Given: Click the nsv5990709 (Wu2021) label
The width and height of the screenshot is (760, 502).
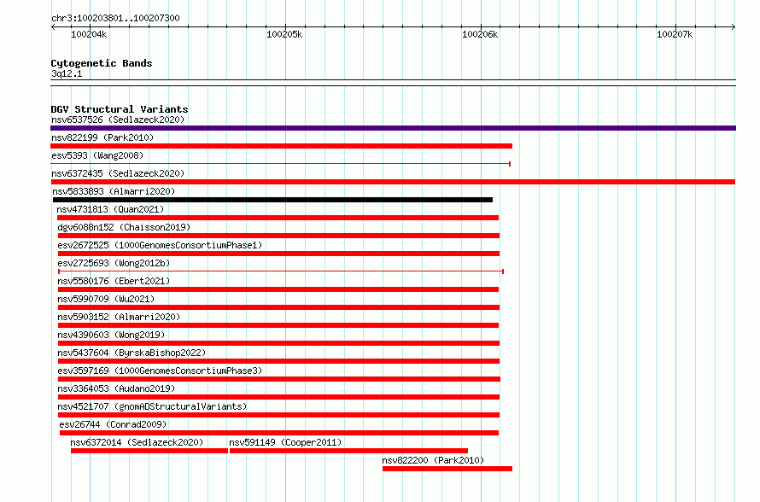Looking at the screenshot, I should point(106,299).
